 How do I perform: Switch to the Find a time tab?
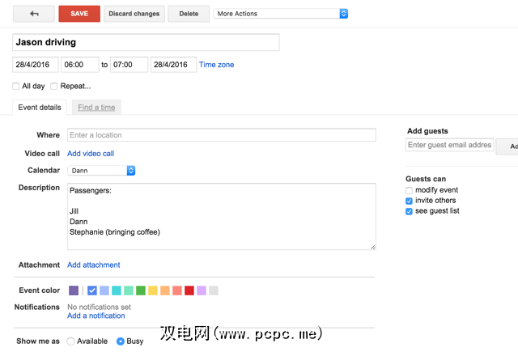[96, 108]
